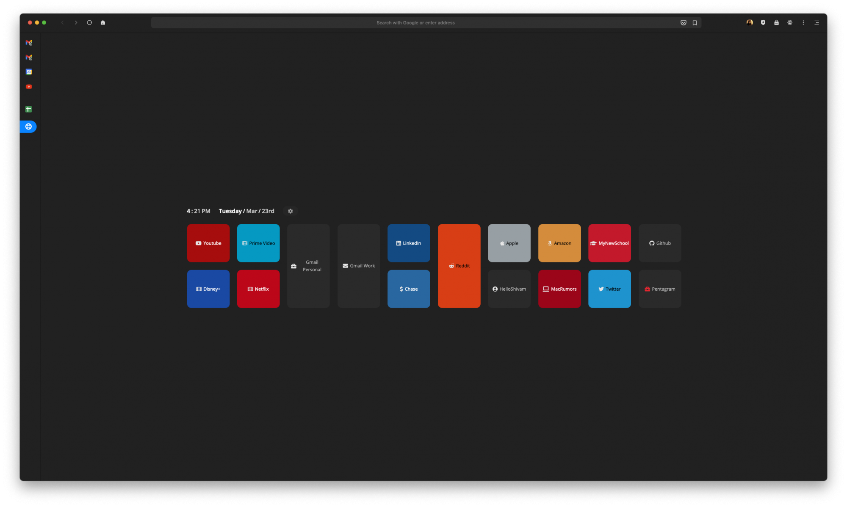Screen dimensions: 847x507
Task: Click the 4:21 PM clock text
Action: pyautogui.click(x=199, y=211)
